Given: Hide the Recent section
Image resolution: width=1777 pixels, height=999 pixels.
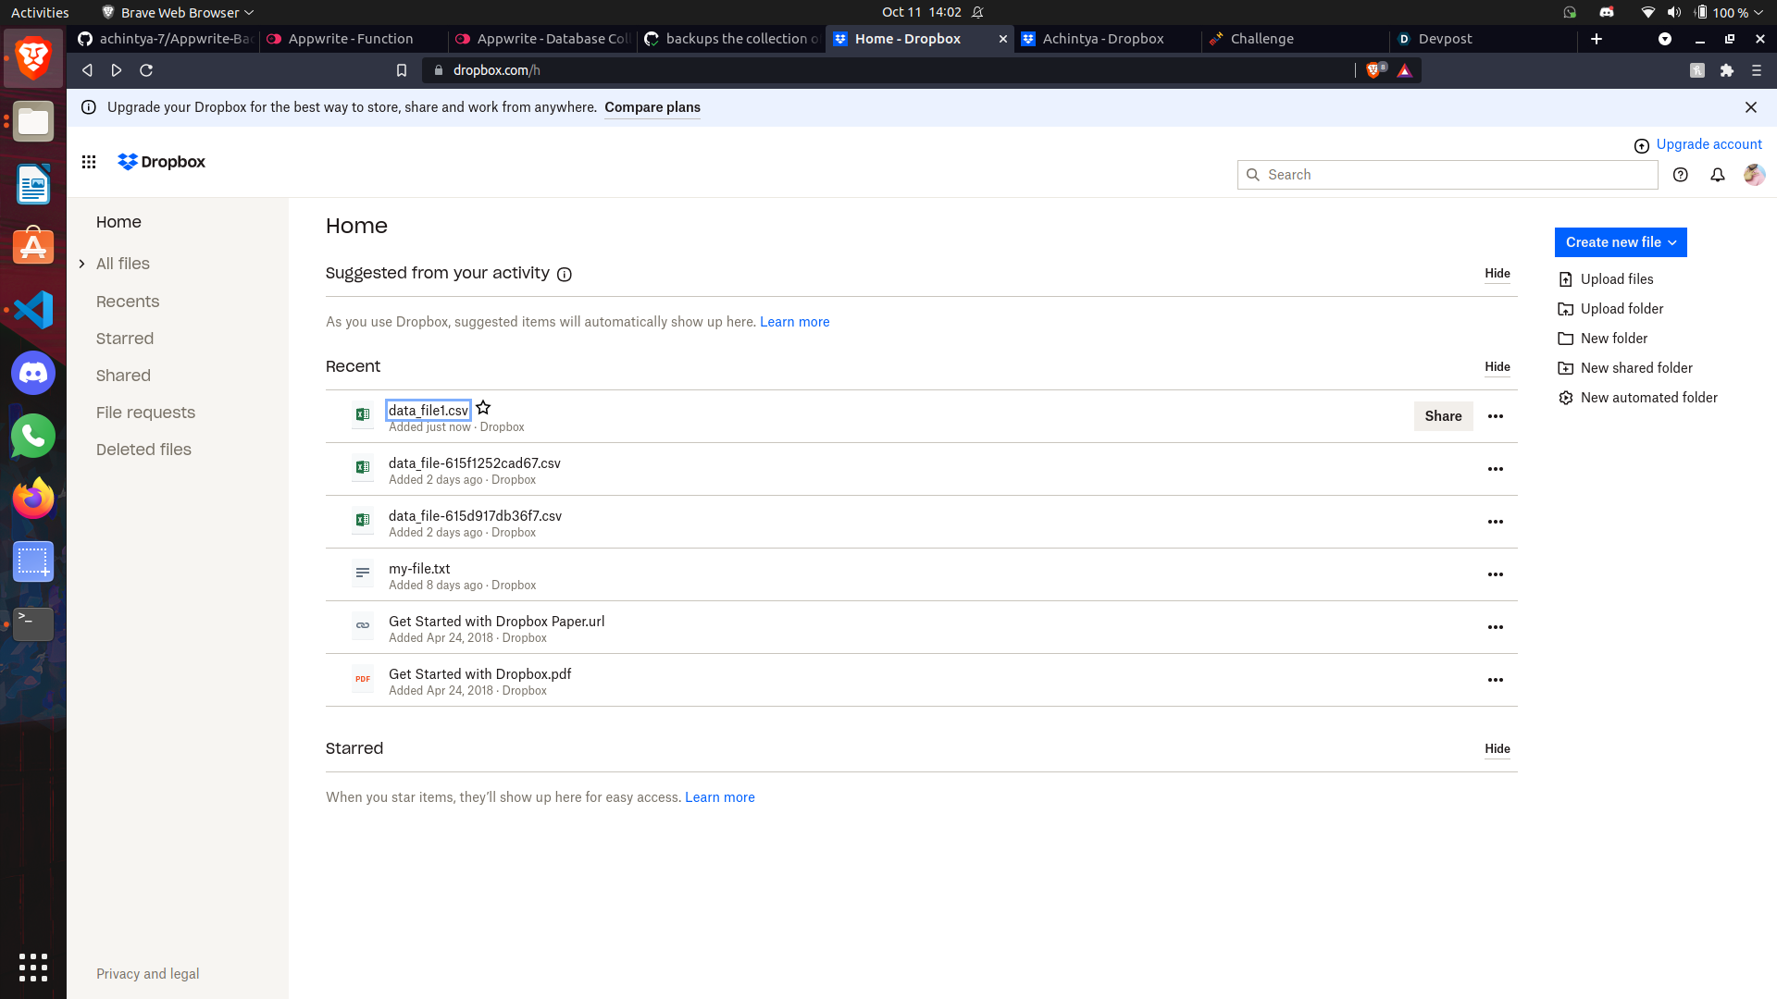Looking at the screenshot, I should click(1497, 367).
